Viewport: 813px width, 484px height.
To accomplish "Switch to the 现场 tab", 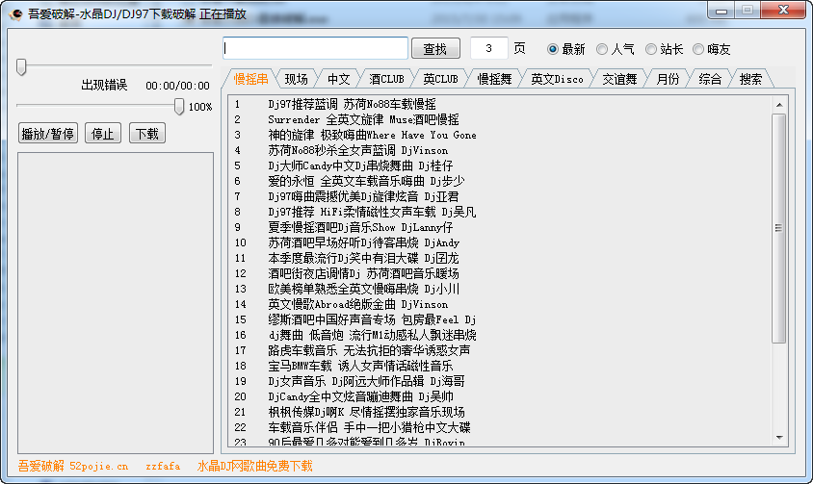I will (297, 79).
